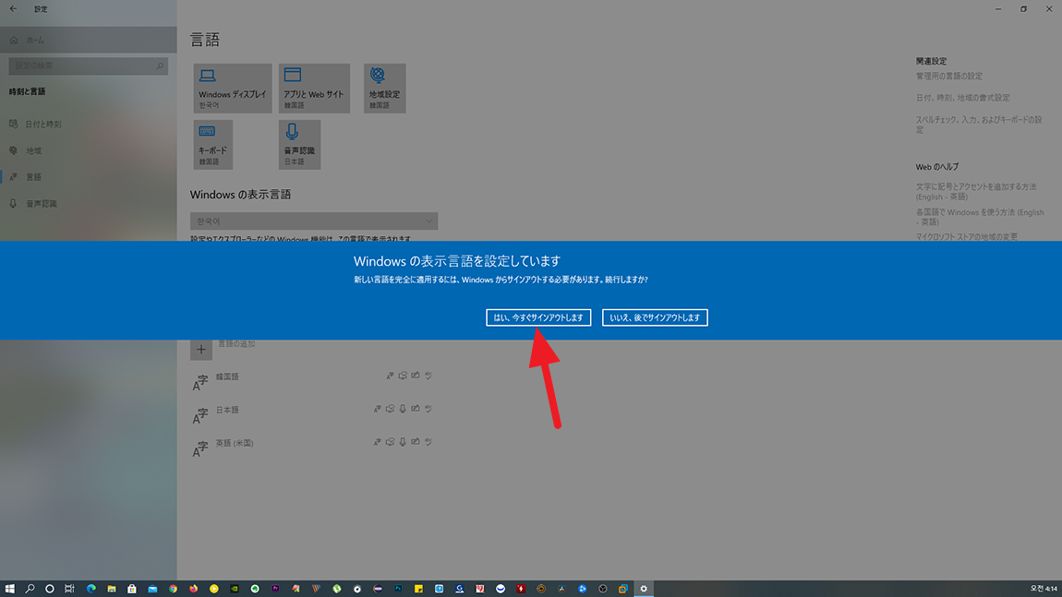Select the 韓国語 language row
Viewport: 1062px width, 597px height.
pyautogui.click(x=314, y=380)
